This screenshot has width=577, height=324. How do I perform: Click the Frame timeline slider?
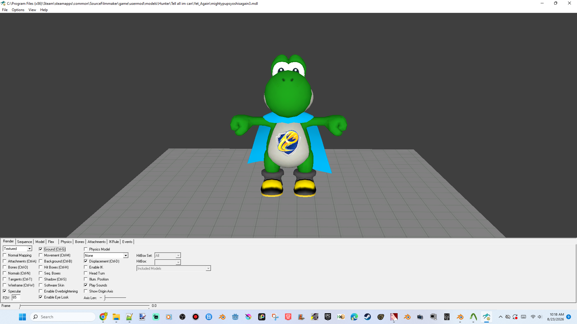coord(84,306)
